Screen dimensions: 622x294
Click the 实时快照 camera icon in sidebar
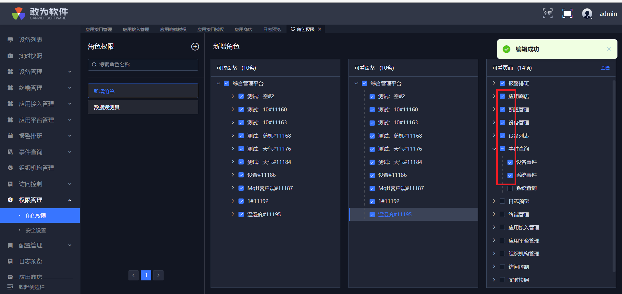(x=10, y=56)
